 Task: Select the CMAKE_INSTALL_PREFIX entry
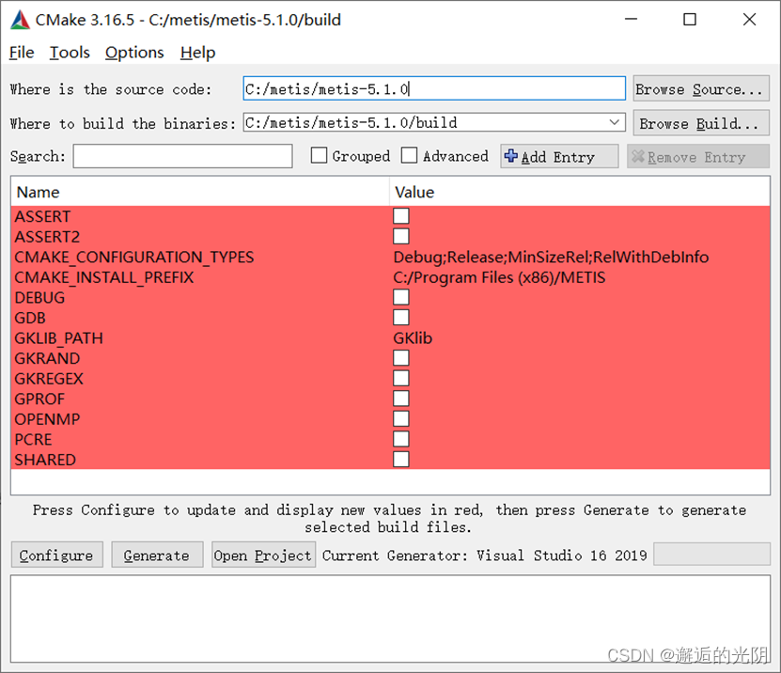pos(104,276)
